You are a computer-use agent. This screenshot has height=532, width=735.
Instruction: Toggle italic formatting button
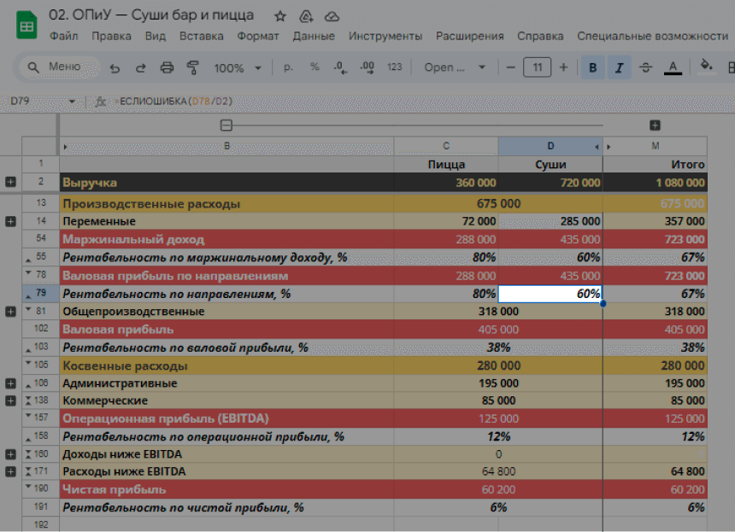[x=619, y=67]
